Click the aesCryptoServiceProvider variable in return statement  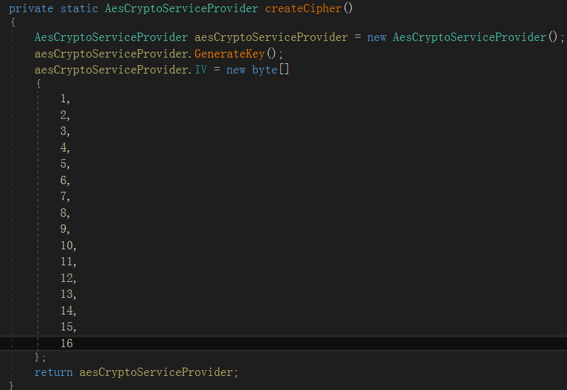[156, 372]
